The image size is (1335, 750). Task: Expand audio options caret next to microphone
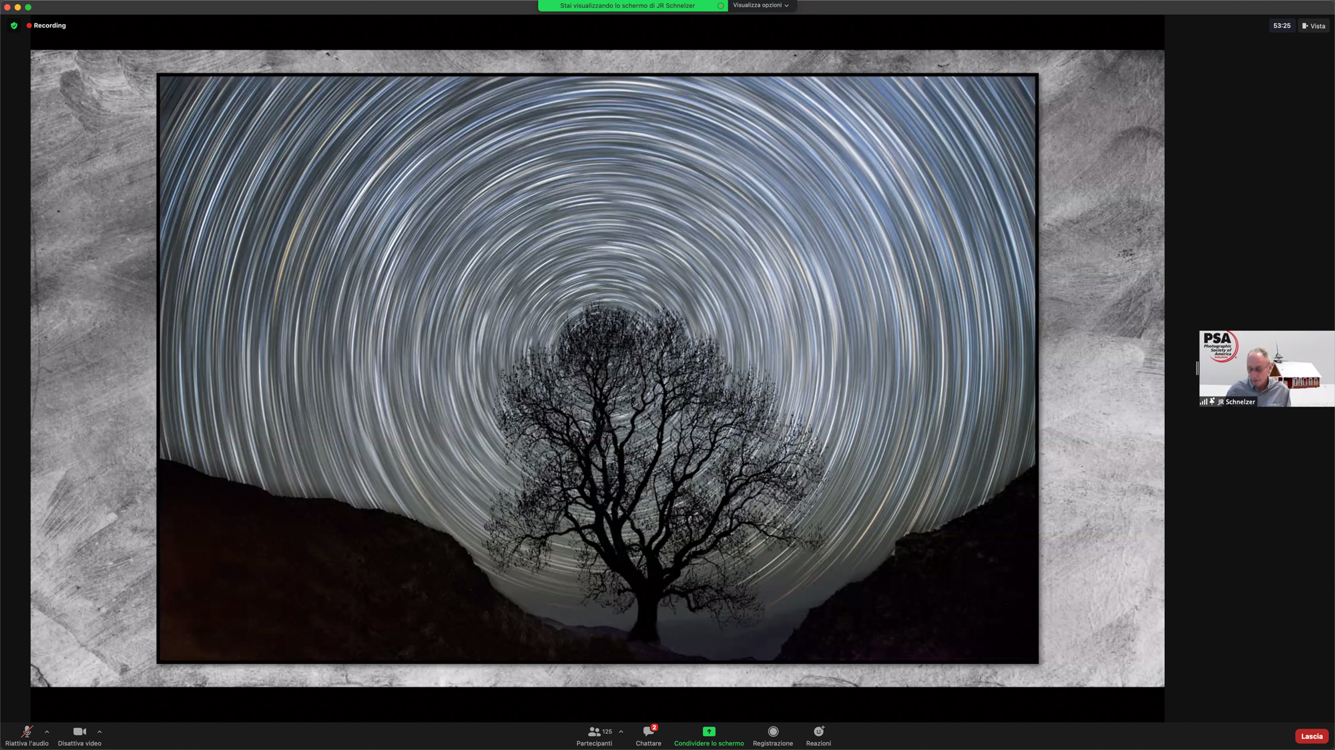[47, 732]
